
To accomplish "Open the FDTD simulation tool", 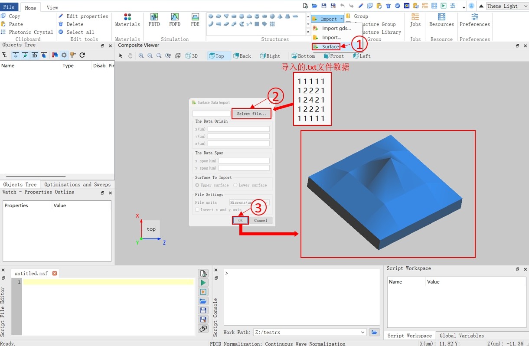I will pos(154,19).
